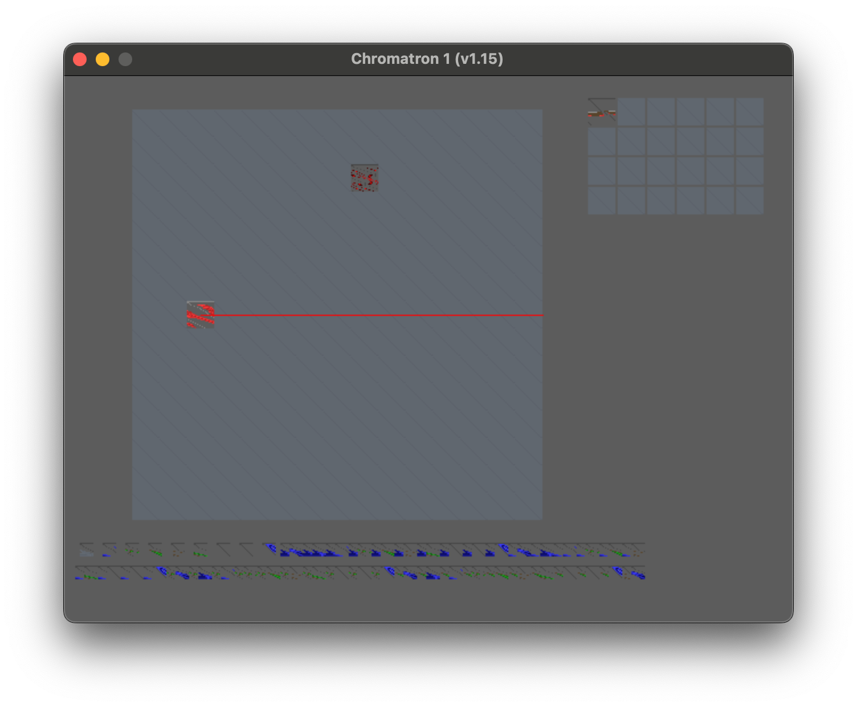Pick up the mirror piece in the inventory
The image size is (857, 707).
[x=602, y=112]
